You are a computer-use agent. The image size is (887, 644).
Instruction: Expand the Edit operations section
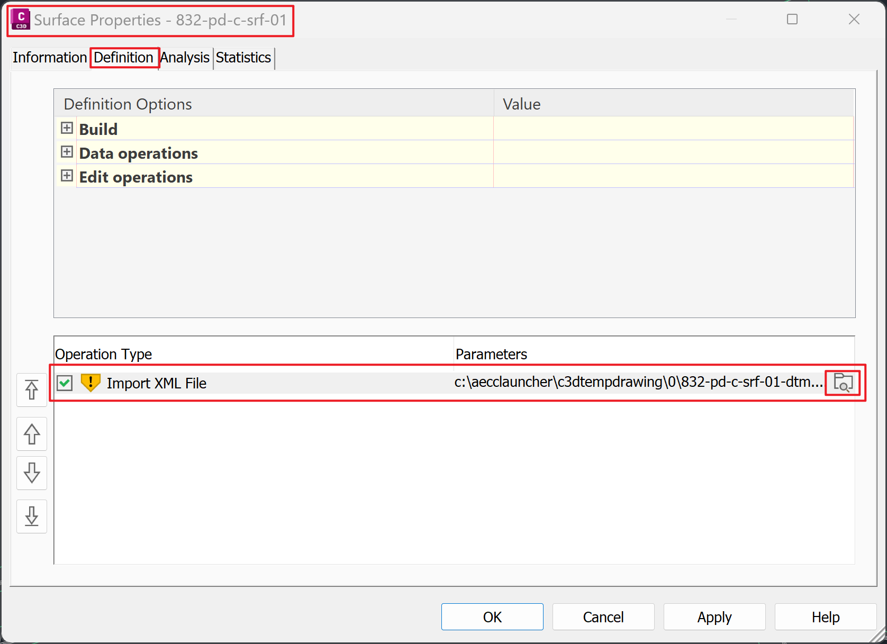click(67, 176)
